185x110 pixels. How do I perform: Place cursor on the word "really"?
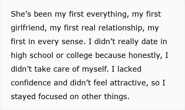coord(128,42)
